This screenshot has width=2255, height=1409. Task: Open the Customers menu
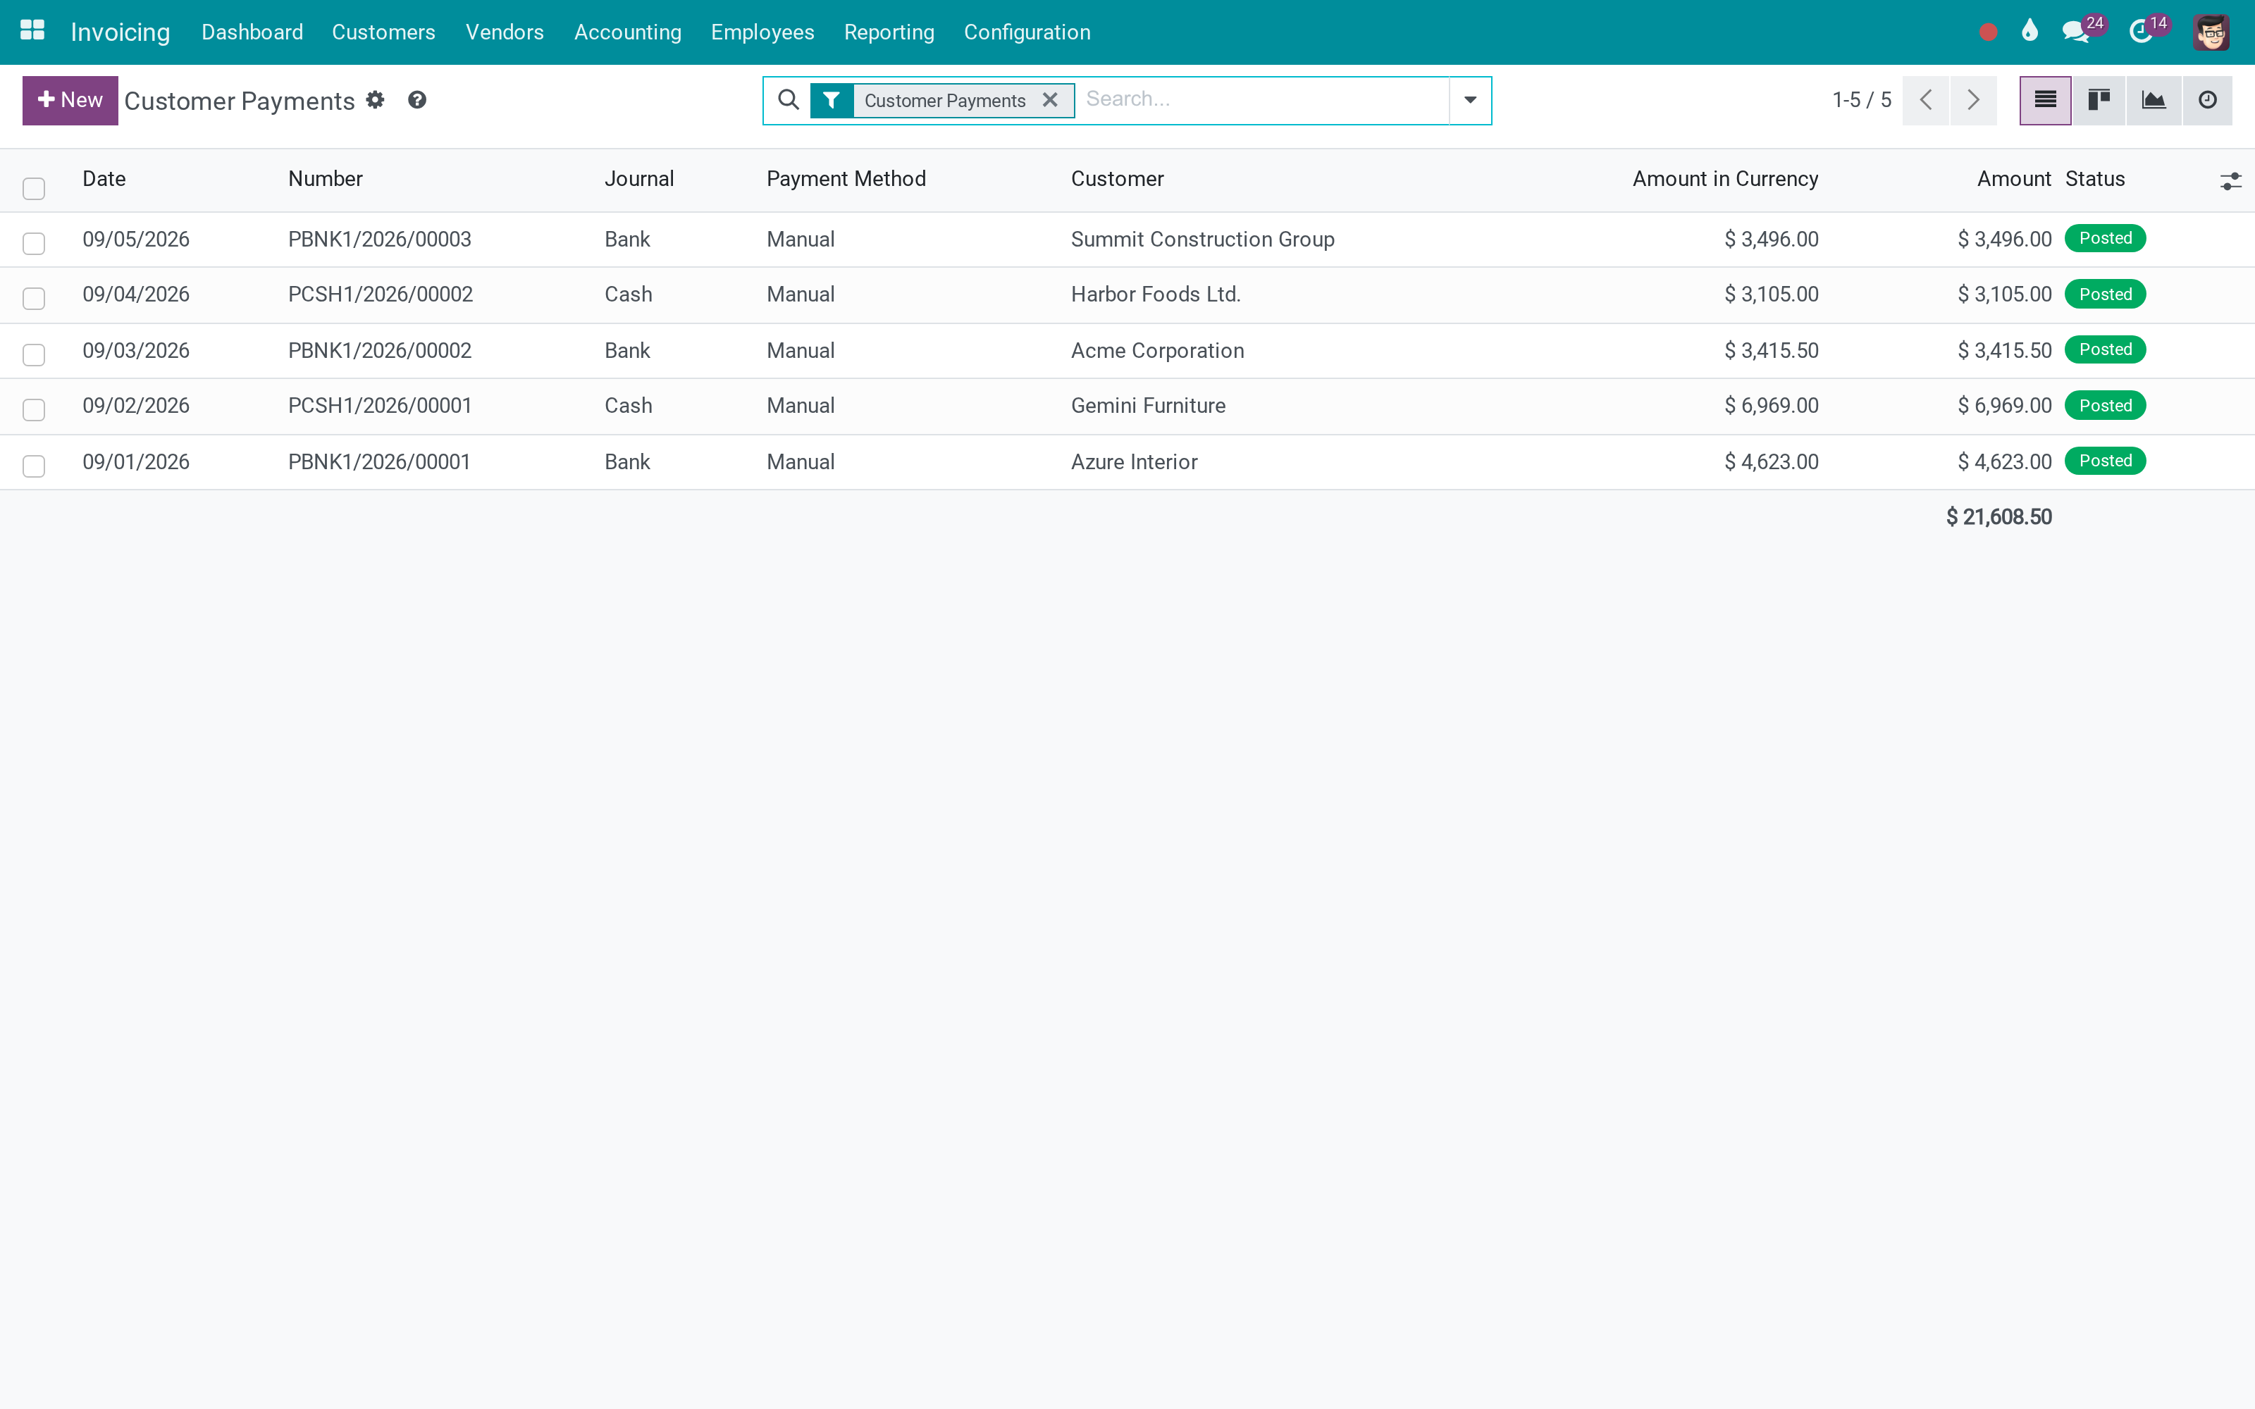383,32
